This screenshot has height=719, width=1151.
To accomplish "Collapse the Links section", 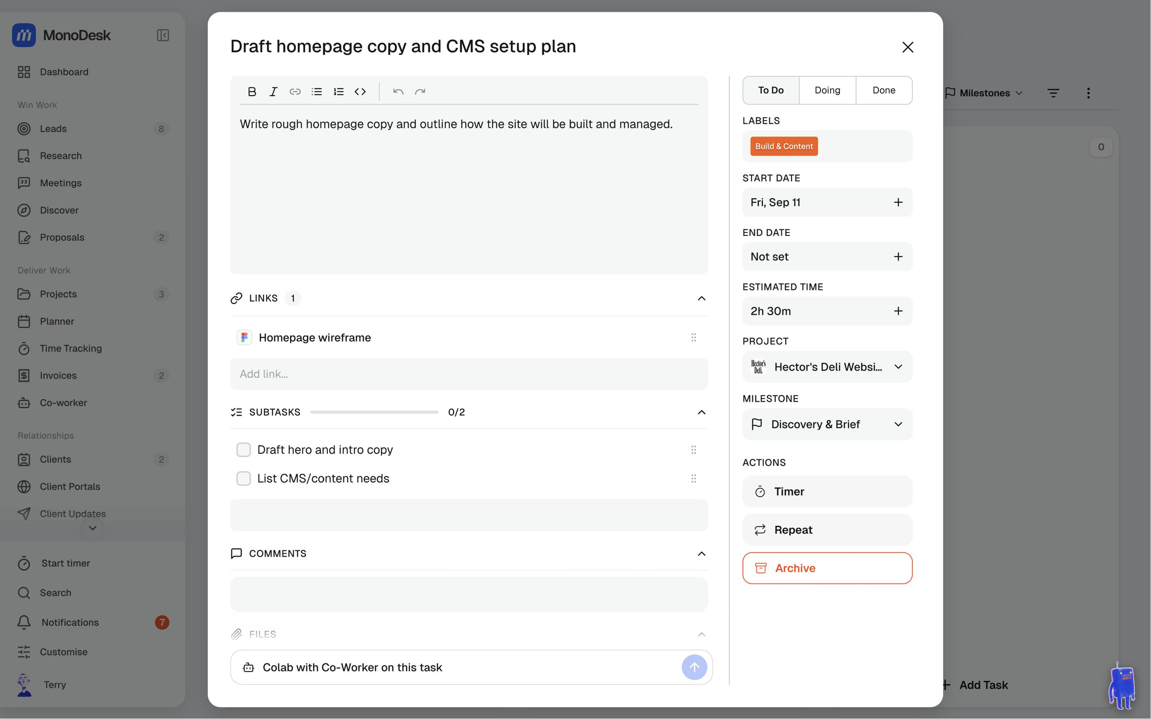I will [x=701, y=298].
